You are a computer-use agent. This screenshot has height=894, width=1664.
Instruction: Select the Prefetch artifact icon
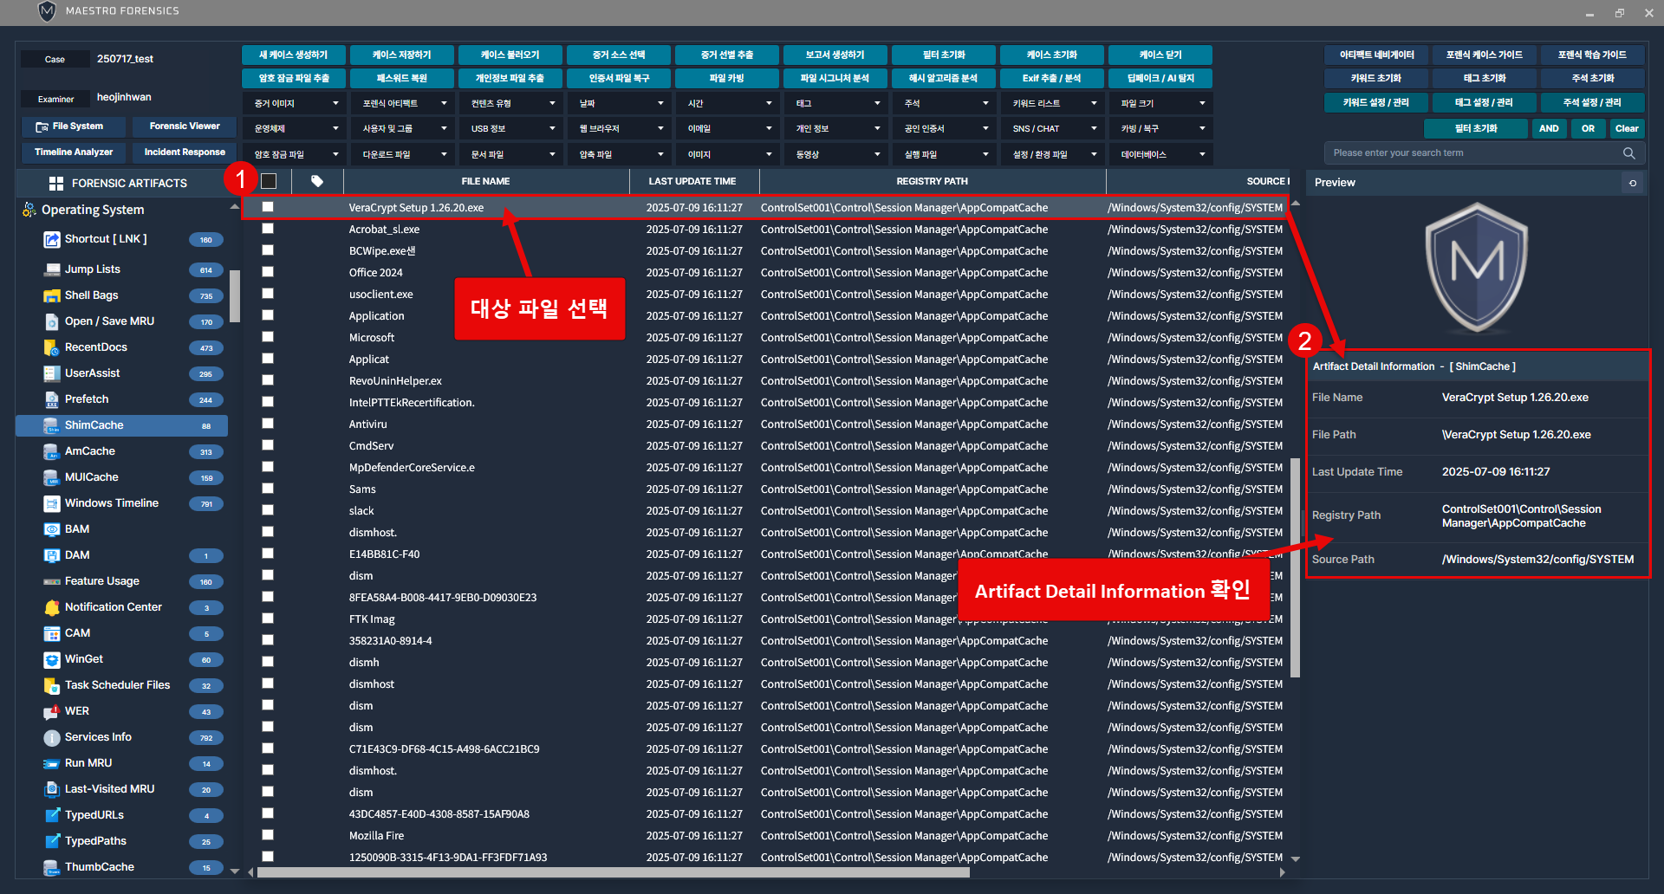pyautogui.click(x=51, y=399)
